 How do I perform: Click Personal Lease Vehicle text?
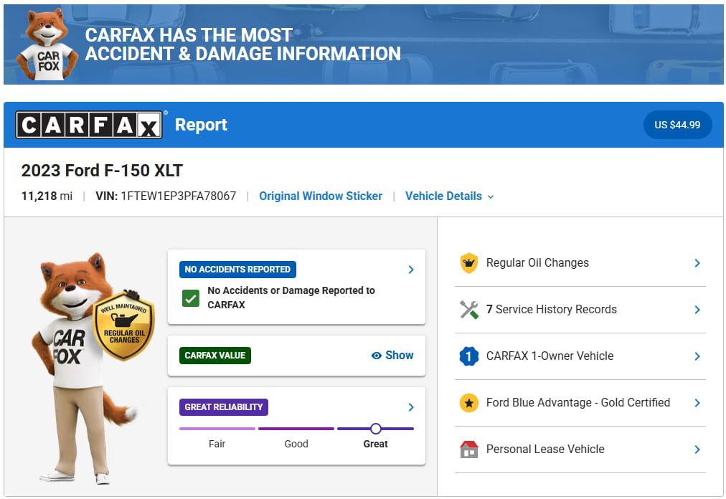(x=545, y=449)
